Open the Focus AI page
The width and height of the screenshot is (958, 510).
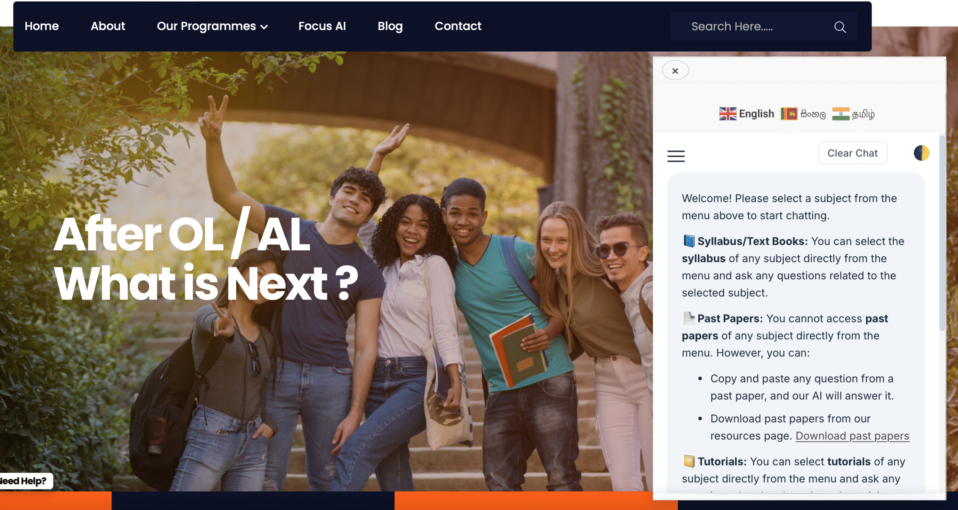(x=322, y=26)
